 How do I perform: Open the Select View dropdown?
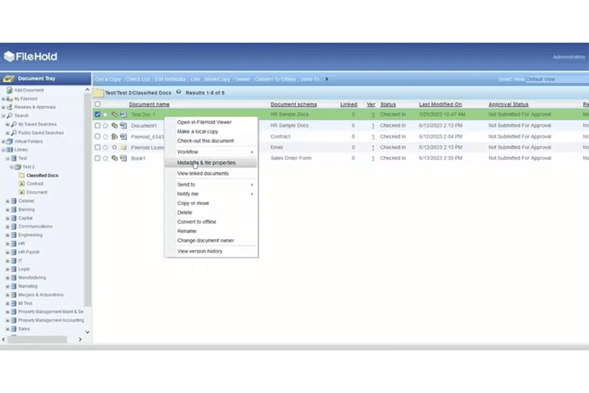point(557,79)
